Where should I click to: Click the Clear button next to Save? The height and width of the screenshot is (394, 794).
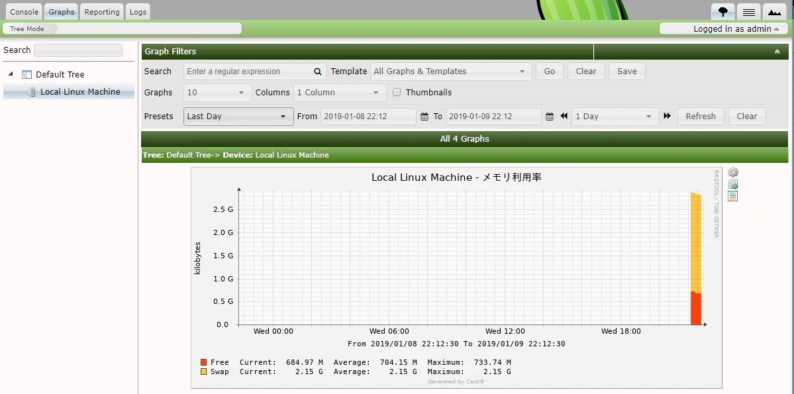tap(586, 72)
